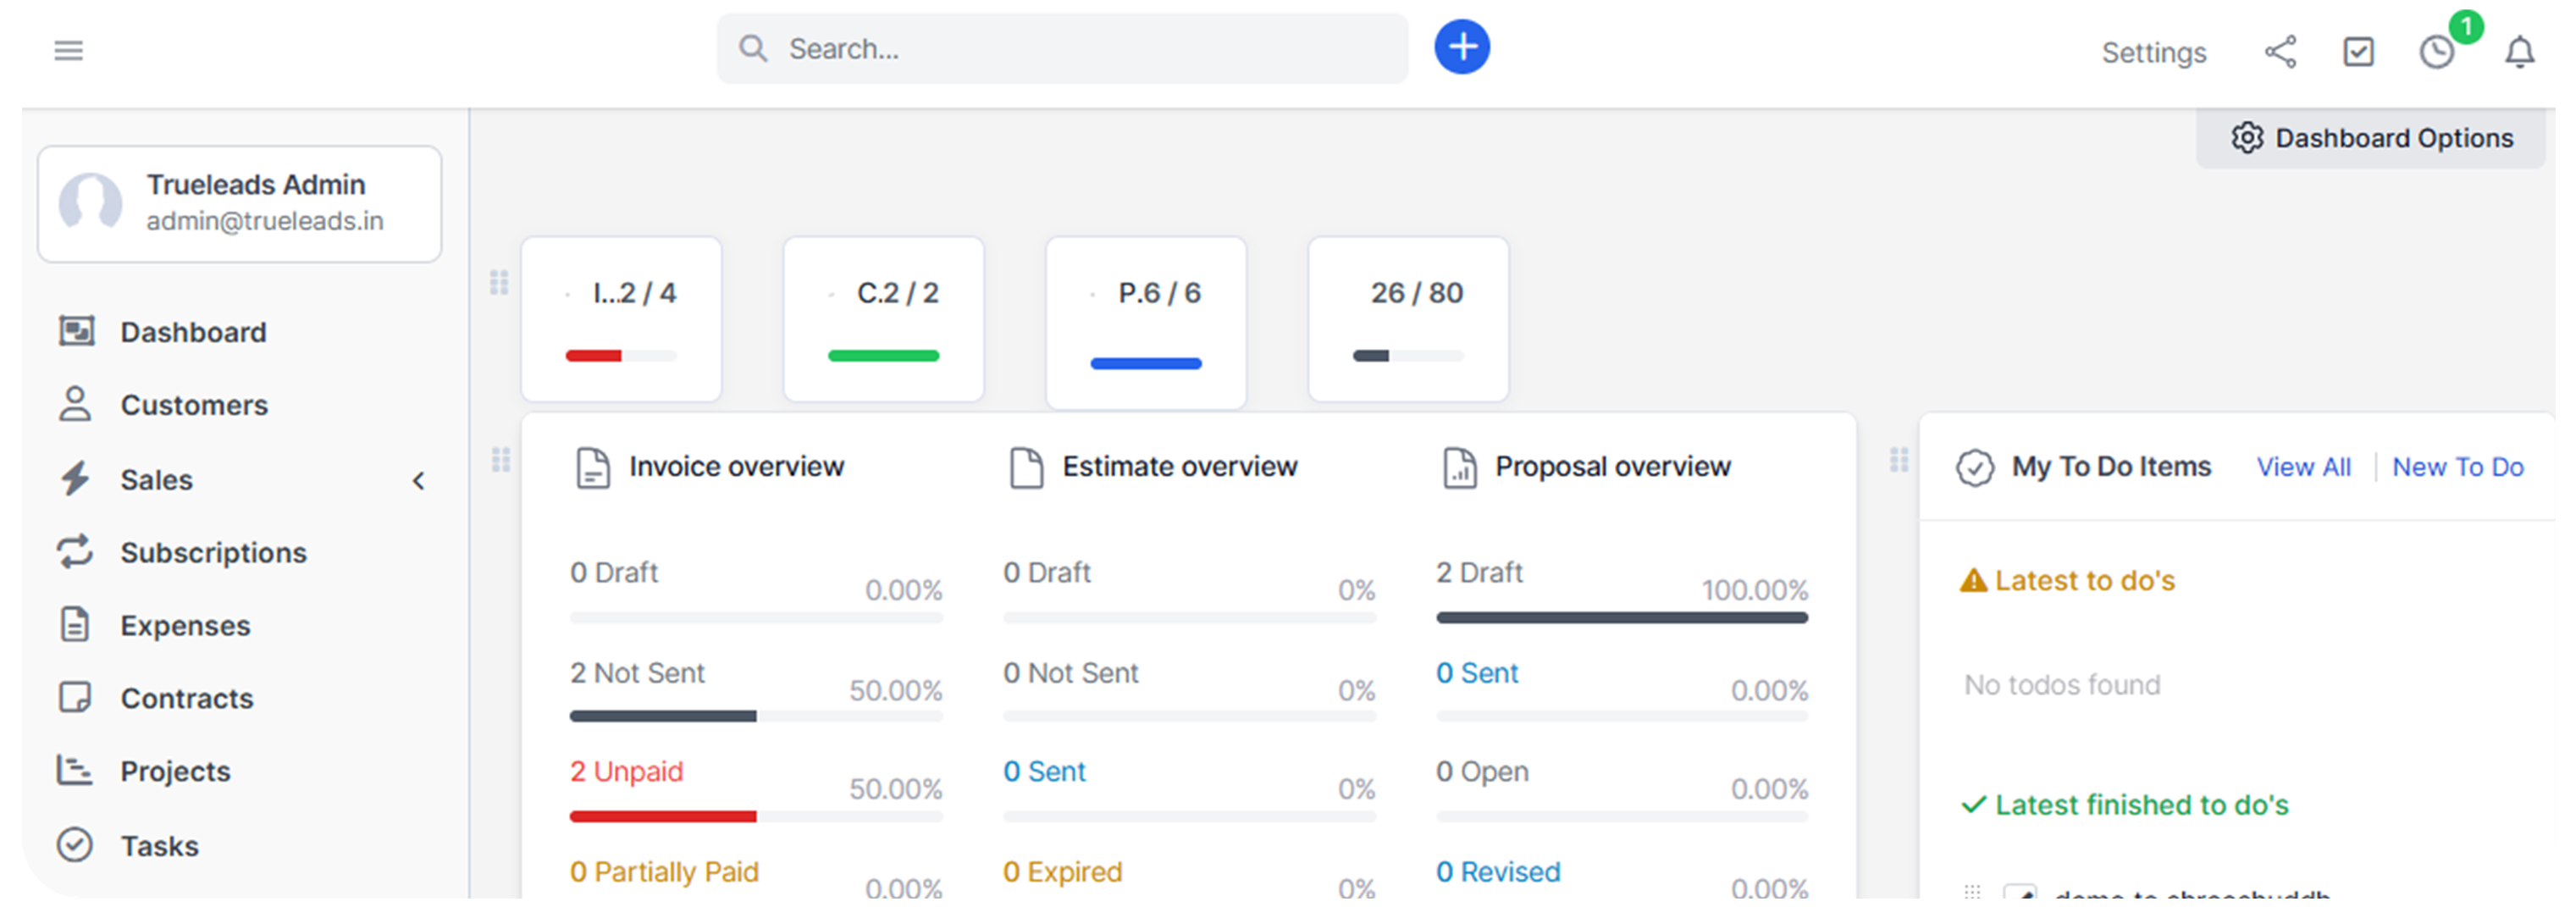The width and height of the screenshot is (2576, 907).
Task: Open View All to-do items
Action: pyautogui.click(x=2303, y=467)
